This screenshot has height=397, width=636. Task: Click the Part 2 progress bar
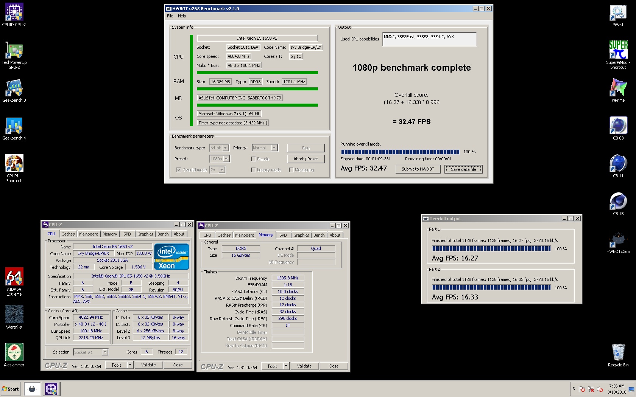(491, 287)
